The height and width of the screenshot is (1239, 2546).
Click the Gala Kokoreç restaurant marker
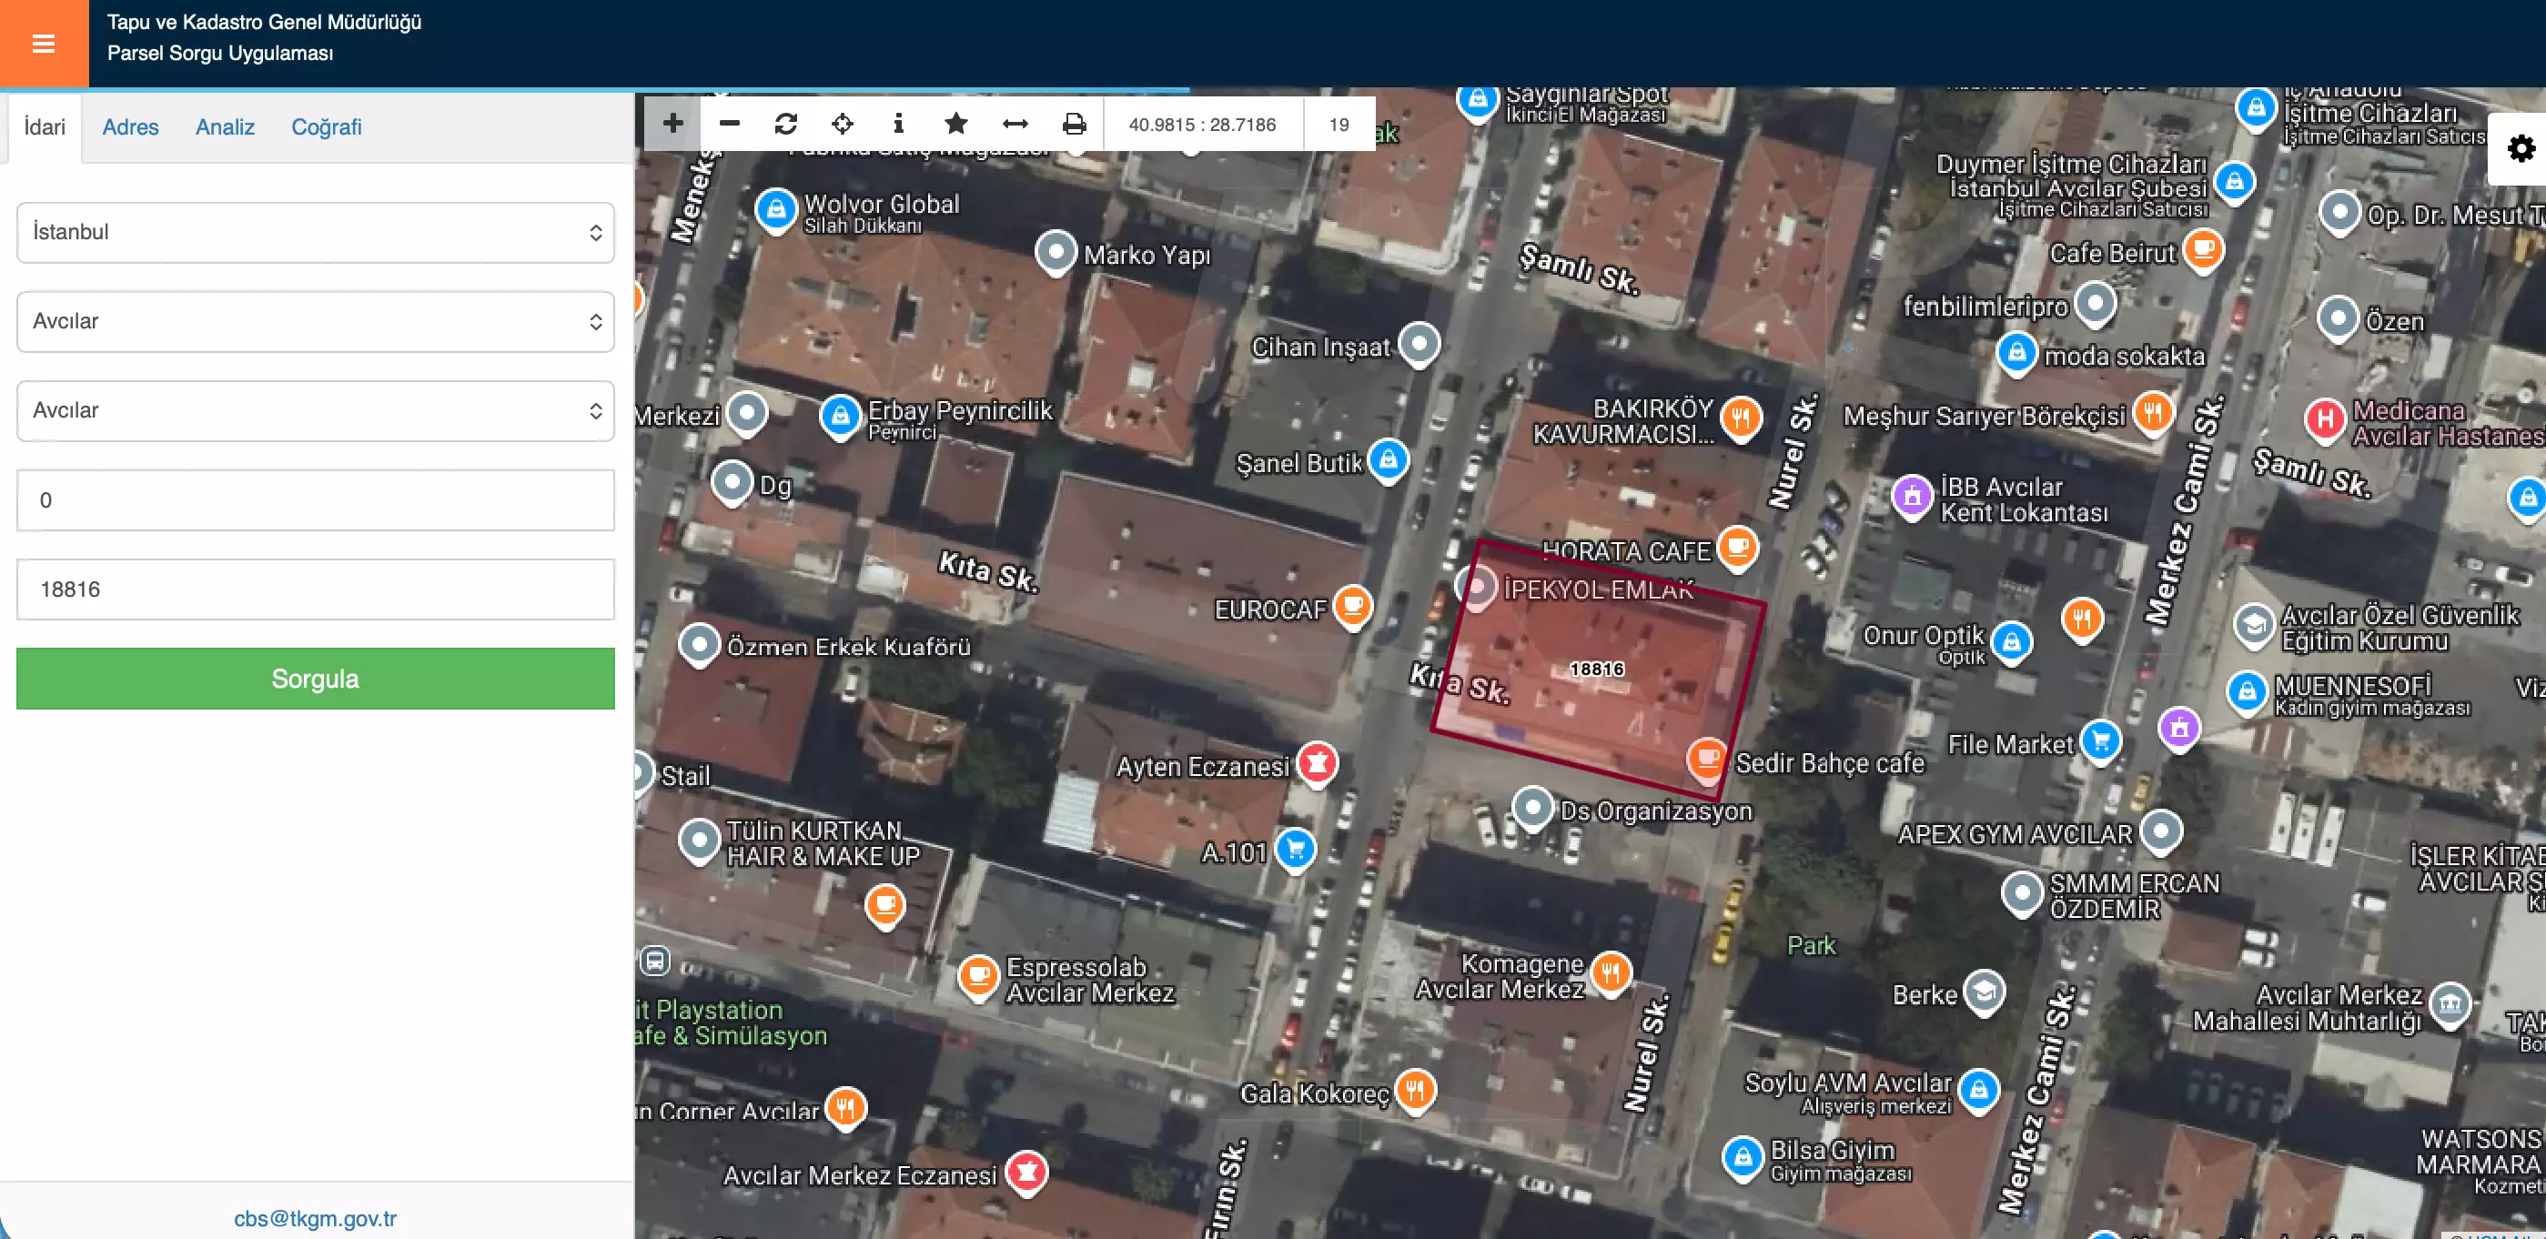pos(1415,1091)
